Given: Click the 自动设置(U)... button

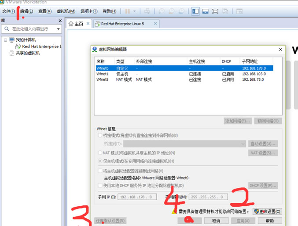Looking at the screenshot, I should tap(263, 144).
